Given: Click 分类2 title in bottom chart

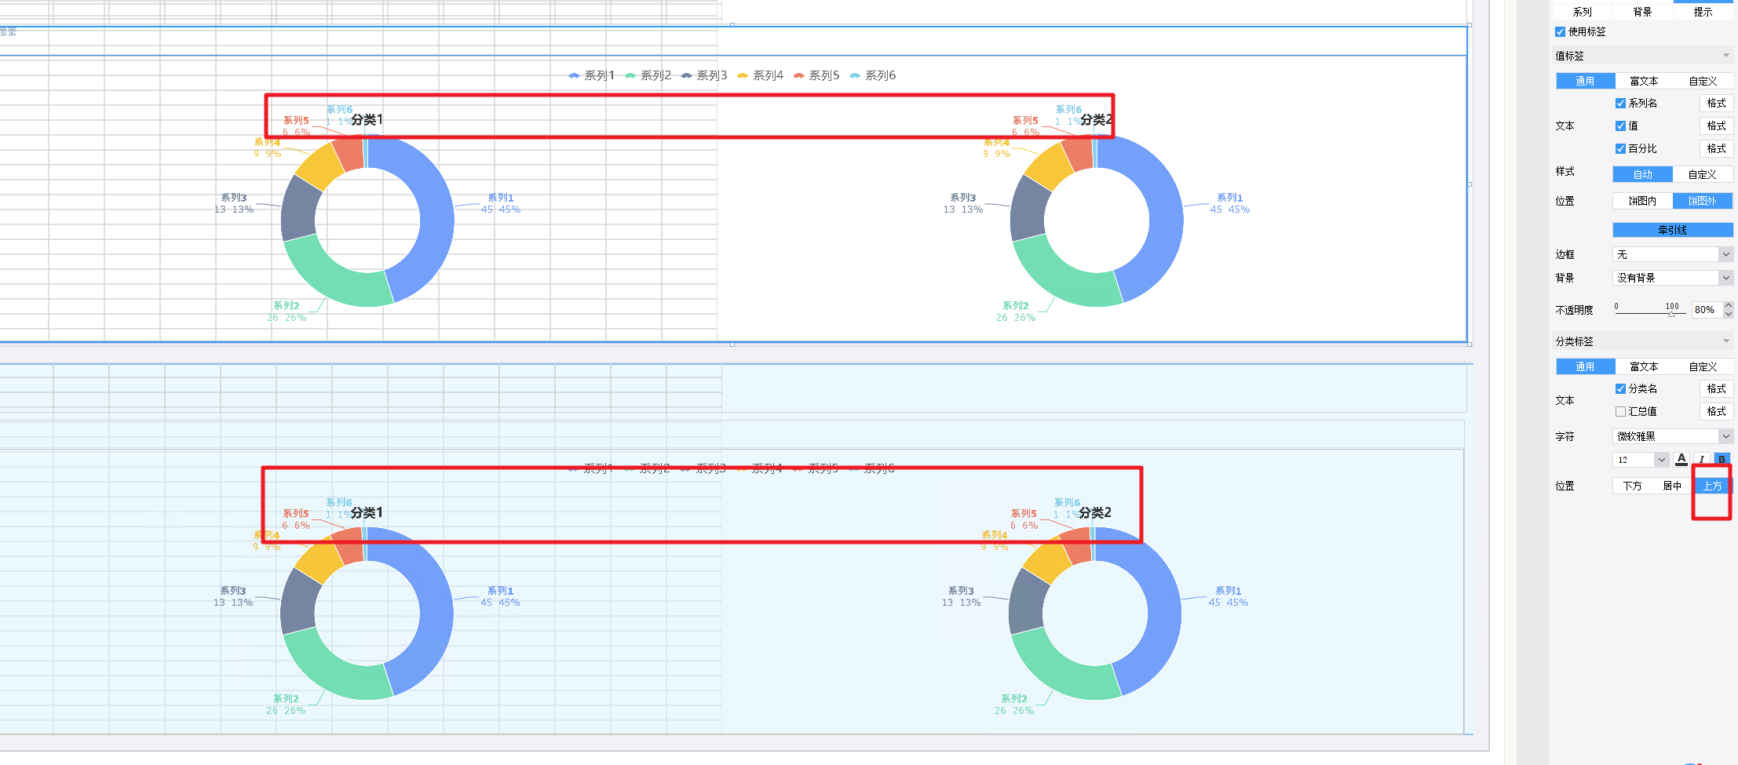Looking at the screenshot, I should (x=1095, y=513).
